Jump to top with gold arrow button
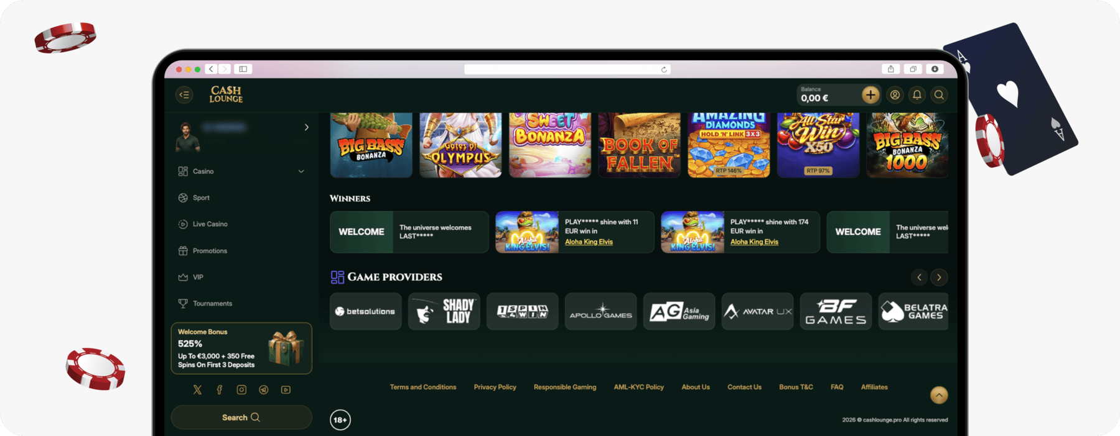 point(939,395)
